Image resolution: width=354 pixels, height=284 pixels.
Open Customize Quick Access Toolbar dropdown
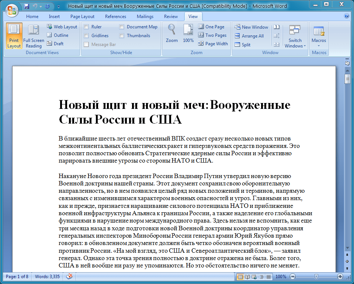click(59, 7)
